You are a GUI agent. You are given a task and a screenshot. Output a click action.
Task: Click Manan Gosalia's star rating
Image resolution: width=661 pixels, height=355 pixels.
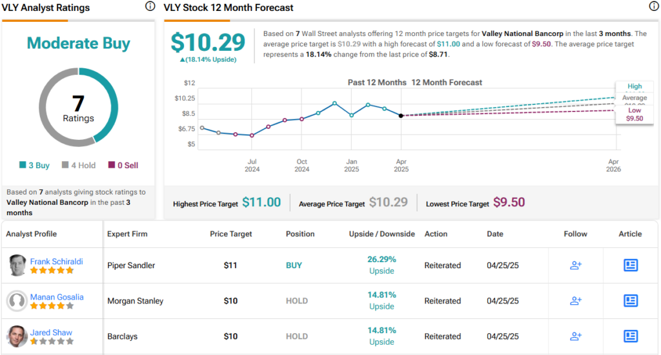[x=52, y=306]
